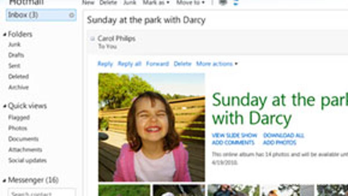Open the Inbox options gear icon
This screenshot has height=196, width=348.
pyautogui.click(x=72, y=15)
